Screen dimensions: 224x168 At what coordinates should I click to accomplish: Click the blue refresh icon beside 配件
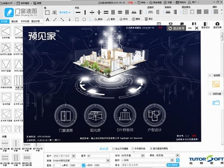coord(178,160)
